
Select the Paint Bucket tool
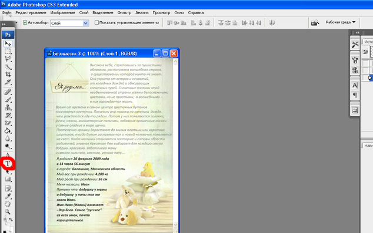8,131
